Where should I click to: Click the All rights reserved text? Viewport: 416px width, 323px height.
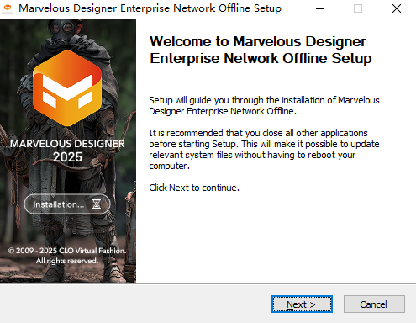pos(67,261)
